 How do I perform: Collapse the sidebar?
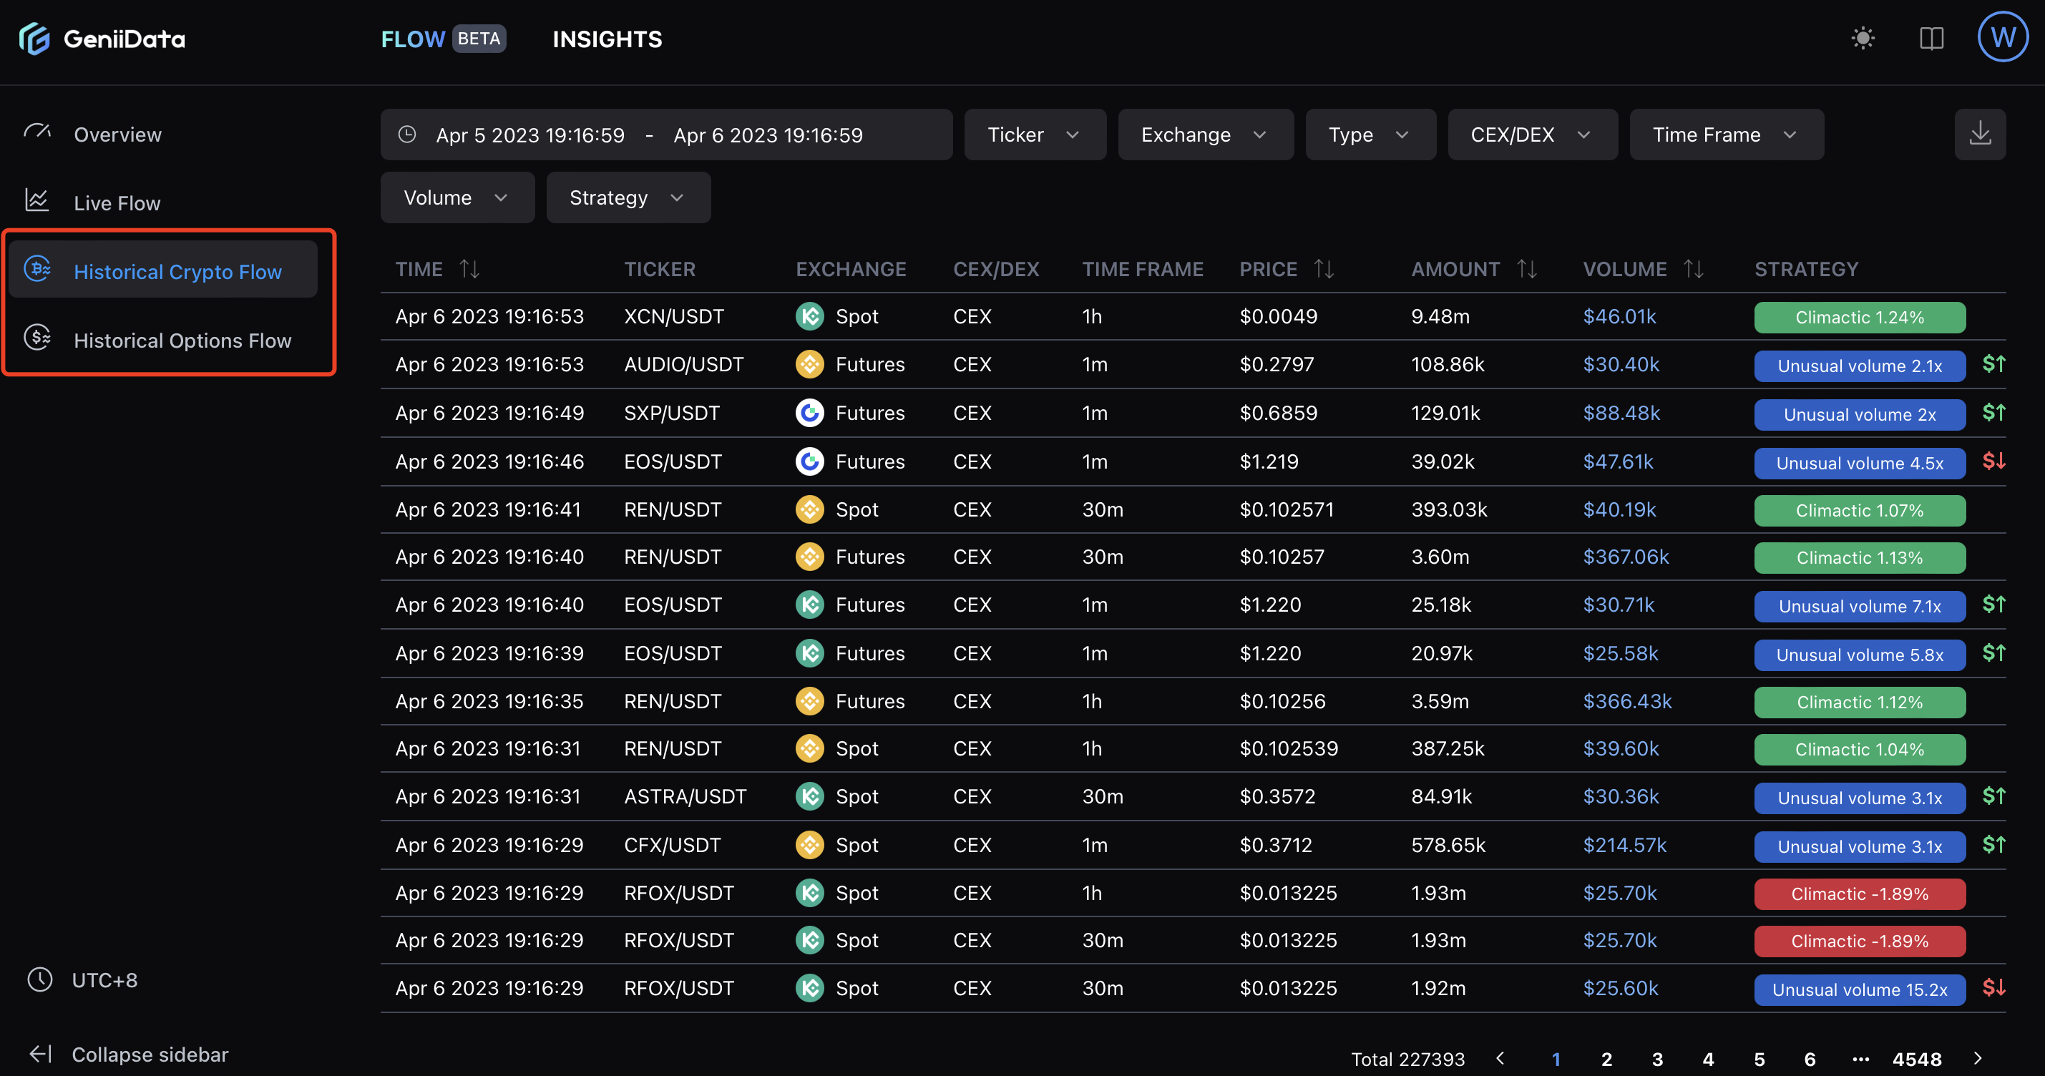point(129,1054)
